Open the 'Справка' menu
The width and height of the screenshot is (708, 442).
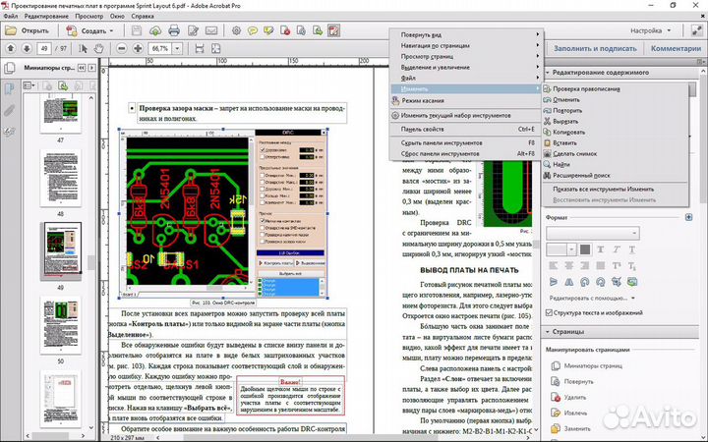(143, 16)
